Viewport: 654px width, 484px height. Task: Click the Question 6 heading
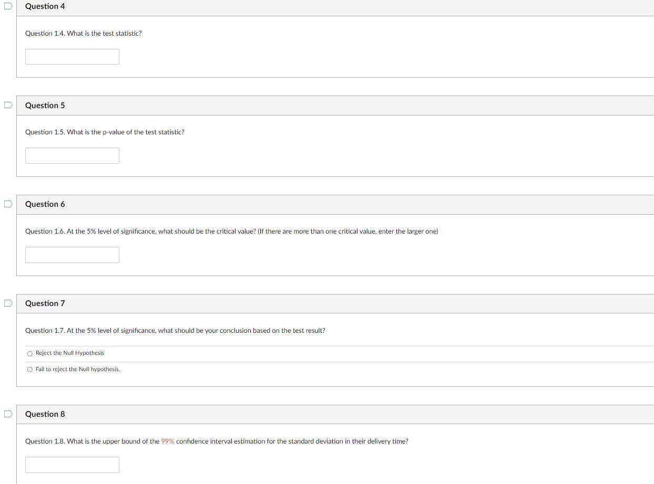point(45,204)
